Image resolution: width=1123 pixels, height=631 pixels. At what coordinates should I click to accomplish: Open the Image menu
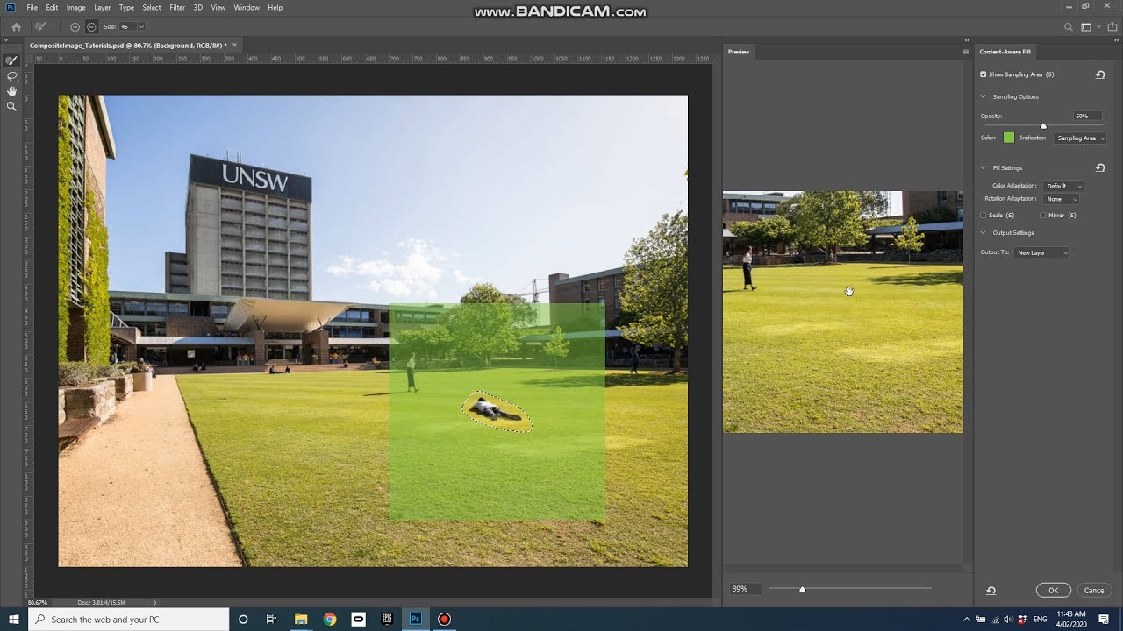(76, 7)
